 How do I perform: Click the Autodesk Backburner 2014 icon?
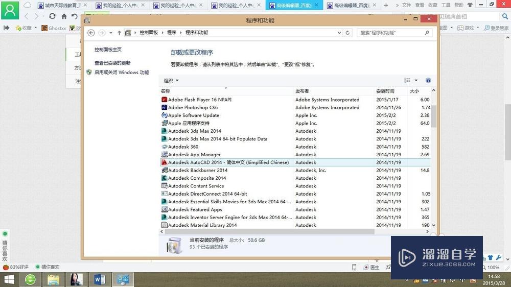coord(164,170)
